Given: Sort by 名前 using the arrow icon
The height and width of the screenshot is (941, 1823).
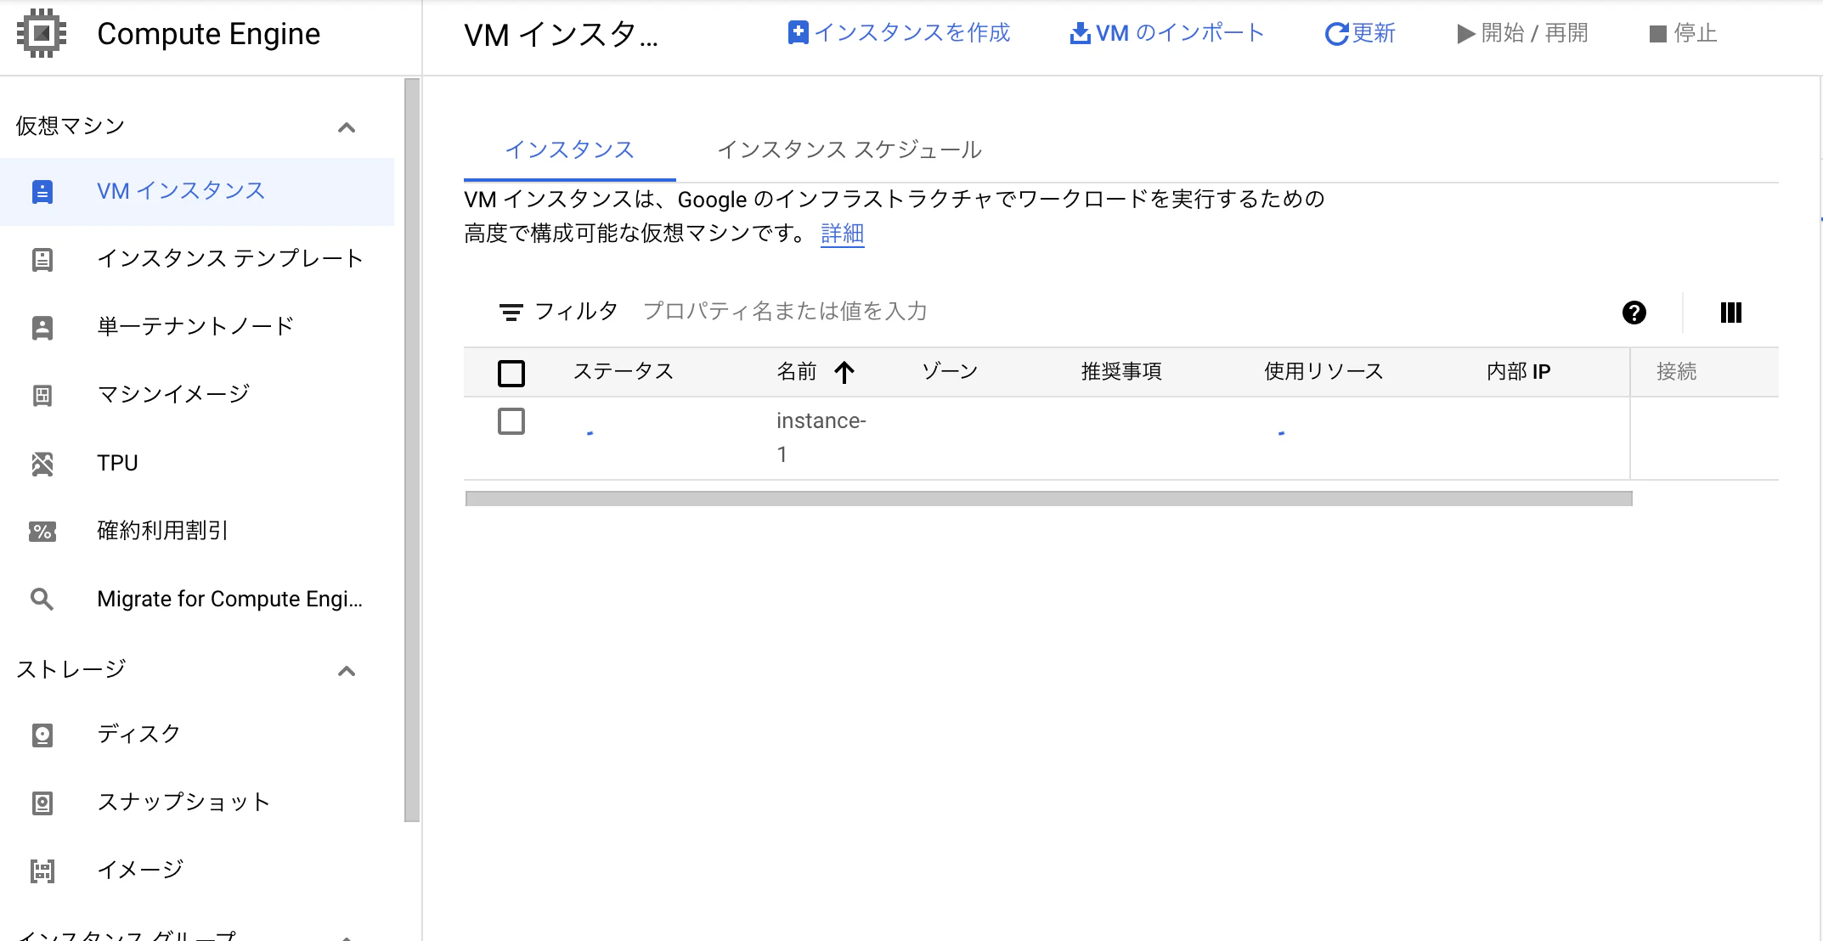Looking at the screenshot, I should point(844,372).
